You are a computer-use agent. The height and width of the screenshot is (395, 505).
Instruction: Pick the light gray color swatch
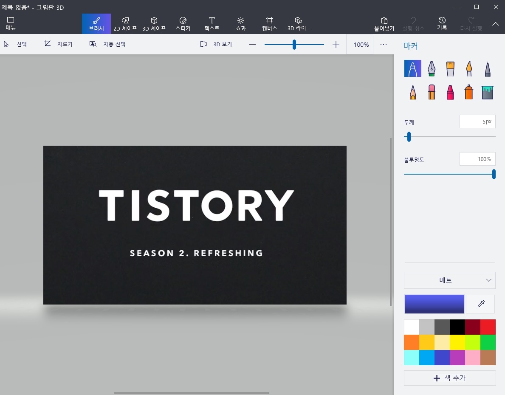[x=427, y=327]
